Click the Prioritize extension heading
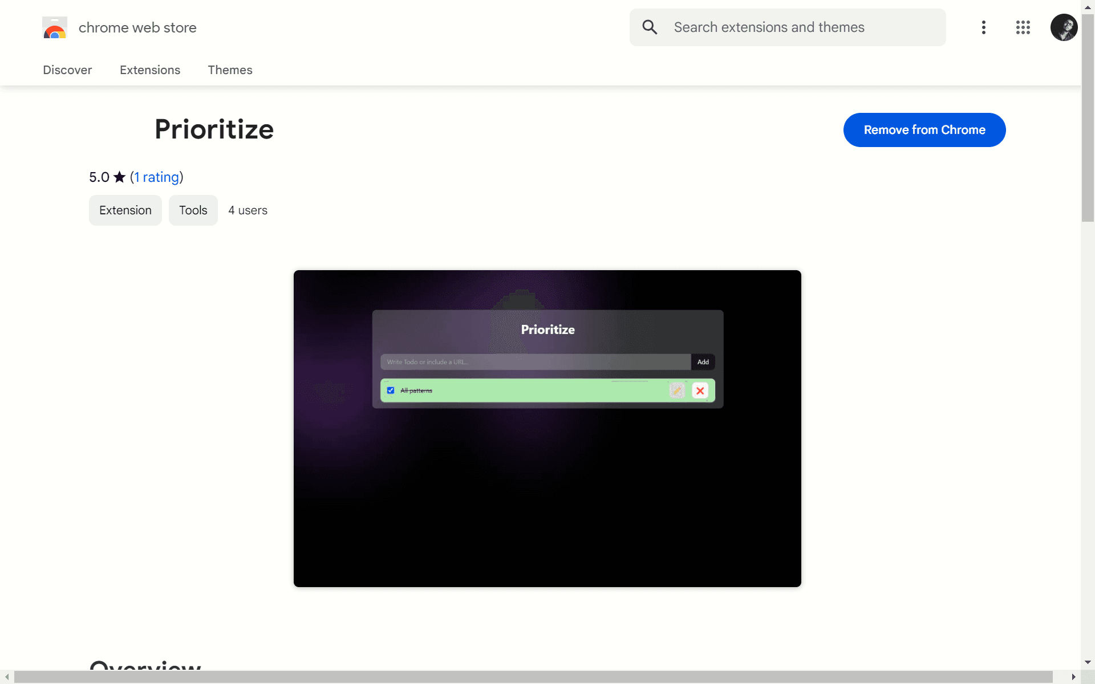This screenshot has height=684, width=1095. (x=214, y=129)
